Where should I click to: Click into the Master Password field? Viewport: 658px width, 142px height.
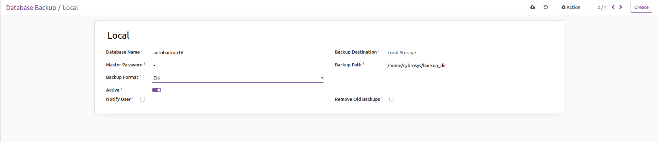(x=237, y=65)
